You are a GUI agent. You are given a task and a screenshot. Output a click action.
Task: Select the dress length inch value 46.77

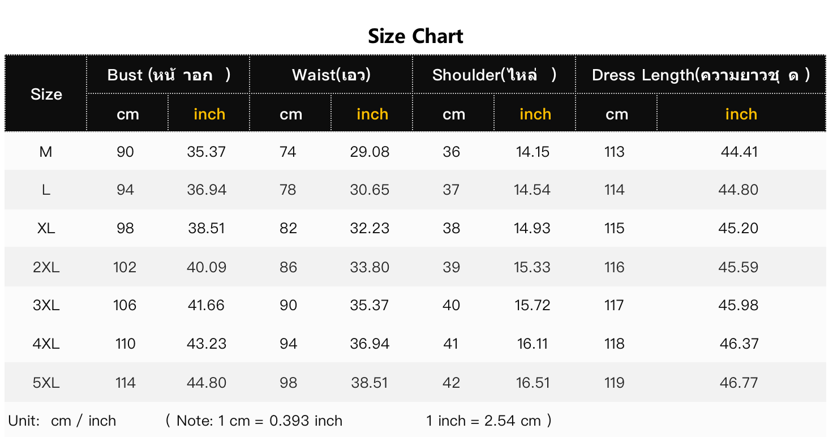tap(738, 383)
